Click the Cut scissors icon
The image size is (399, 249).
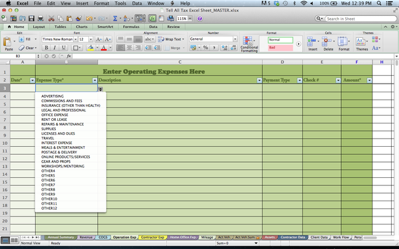(x=51, y=19)
